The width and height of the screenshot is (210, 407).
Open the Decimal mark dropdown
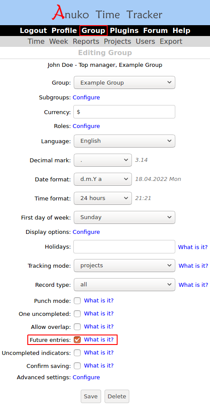[x=102, y=160]
